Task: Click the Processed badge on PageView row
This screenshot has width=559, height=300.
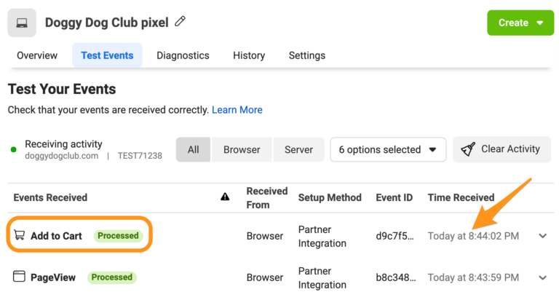Action: [x=112, y=277]
